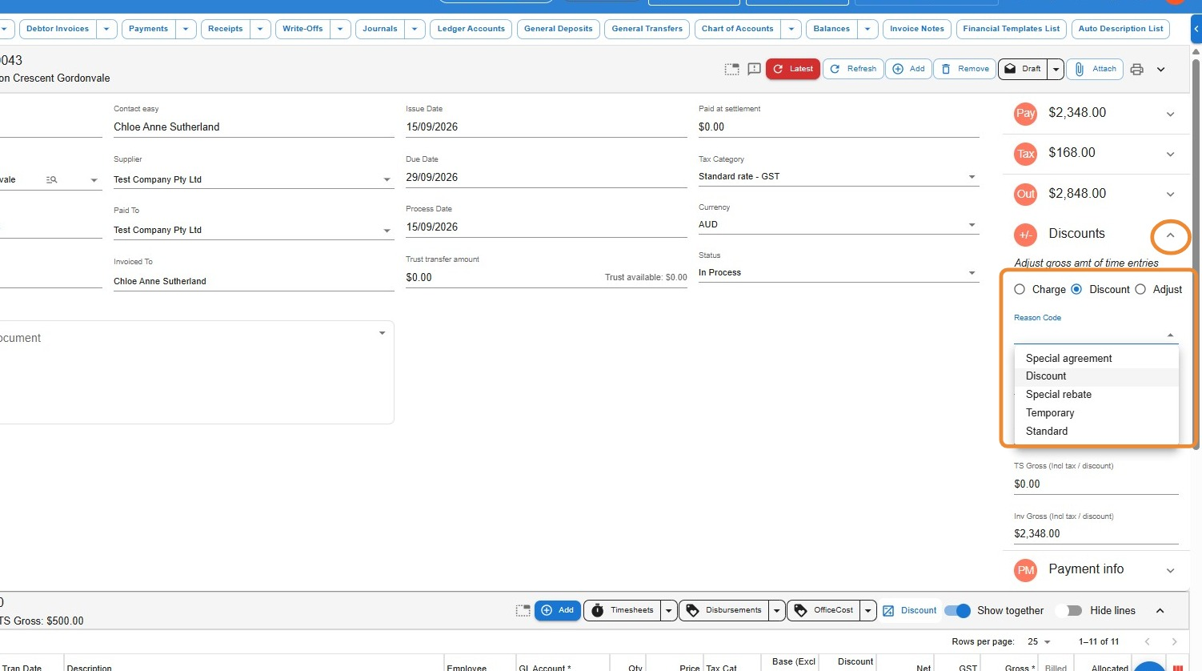The width and height of the screenshot is (1202, 671).
Task: Open the Ledger Accounts tab
Action: (x=471, y=29)
